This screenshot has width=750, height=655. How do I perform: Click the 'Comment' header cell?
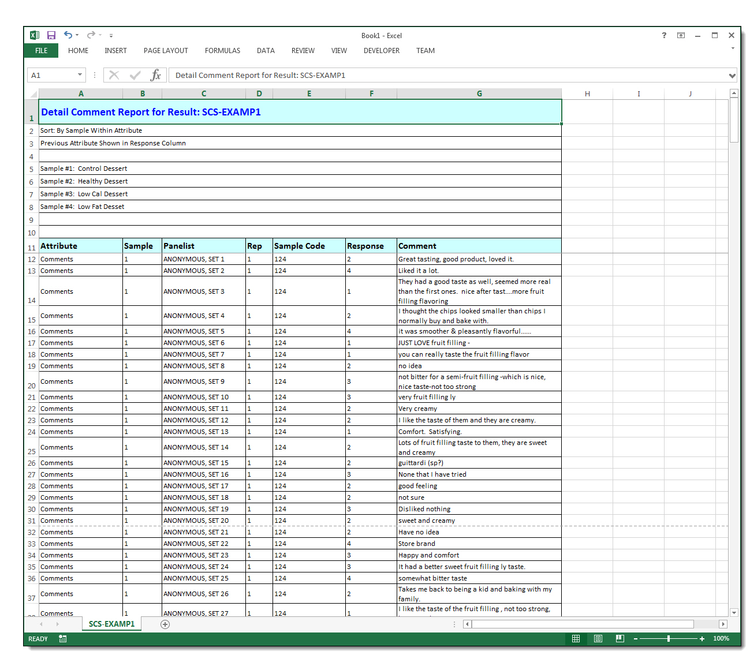(x=479, y=246)
